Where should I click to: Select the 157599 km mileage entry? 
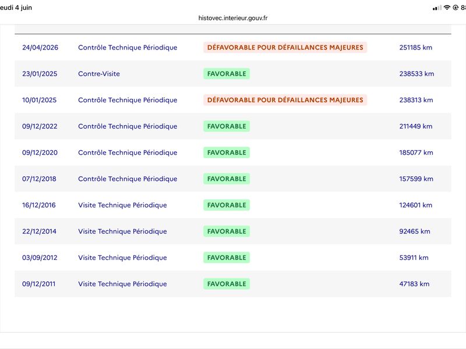coord(416,179)
